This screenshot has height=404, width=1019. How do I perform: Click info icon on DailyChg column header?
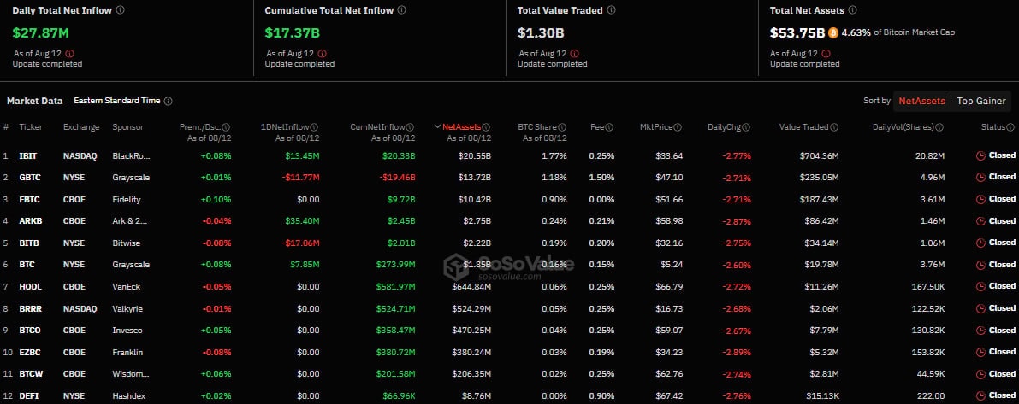tap(747, 128)
